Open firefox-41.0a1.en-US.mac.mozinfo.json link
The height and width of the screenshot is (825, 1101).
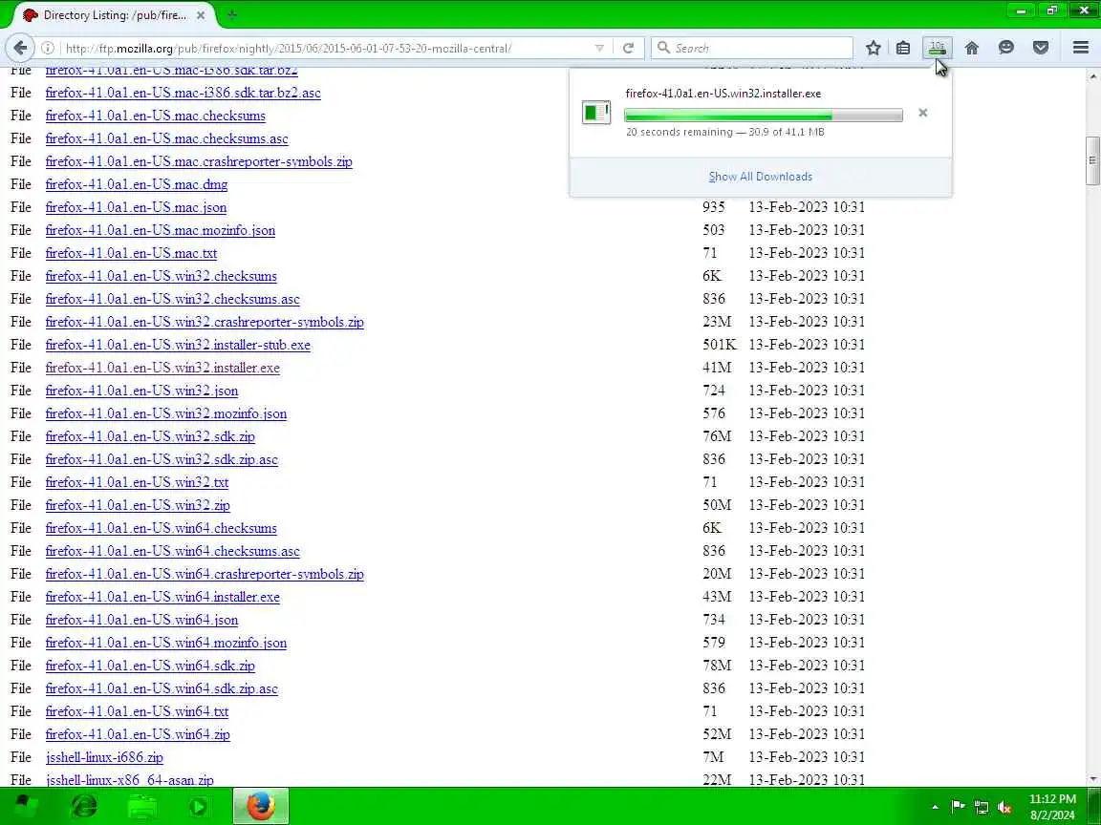pos(161,230)
